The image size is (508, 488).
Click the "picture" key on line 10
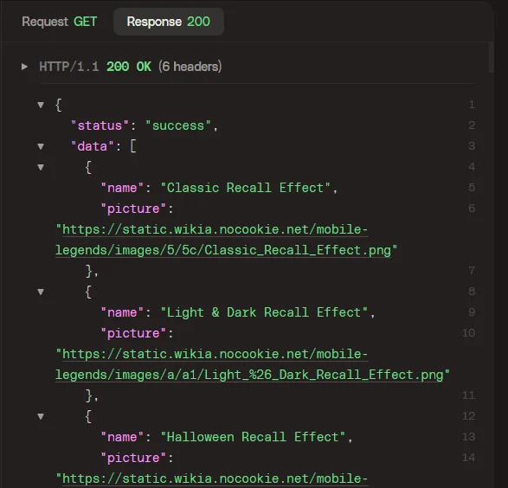133,333
